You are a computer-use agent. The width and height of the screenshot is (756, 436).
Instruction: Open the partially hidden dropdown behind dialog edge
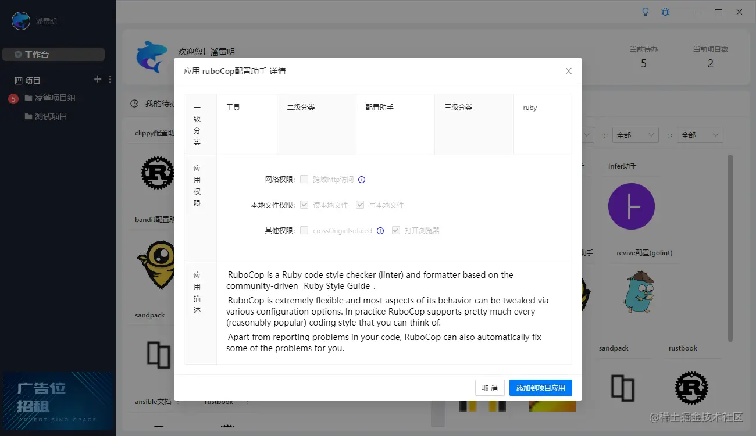click(587, 135)
